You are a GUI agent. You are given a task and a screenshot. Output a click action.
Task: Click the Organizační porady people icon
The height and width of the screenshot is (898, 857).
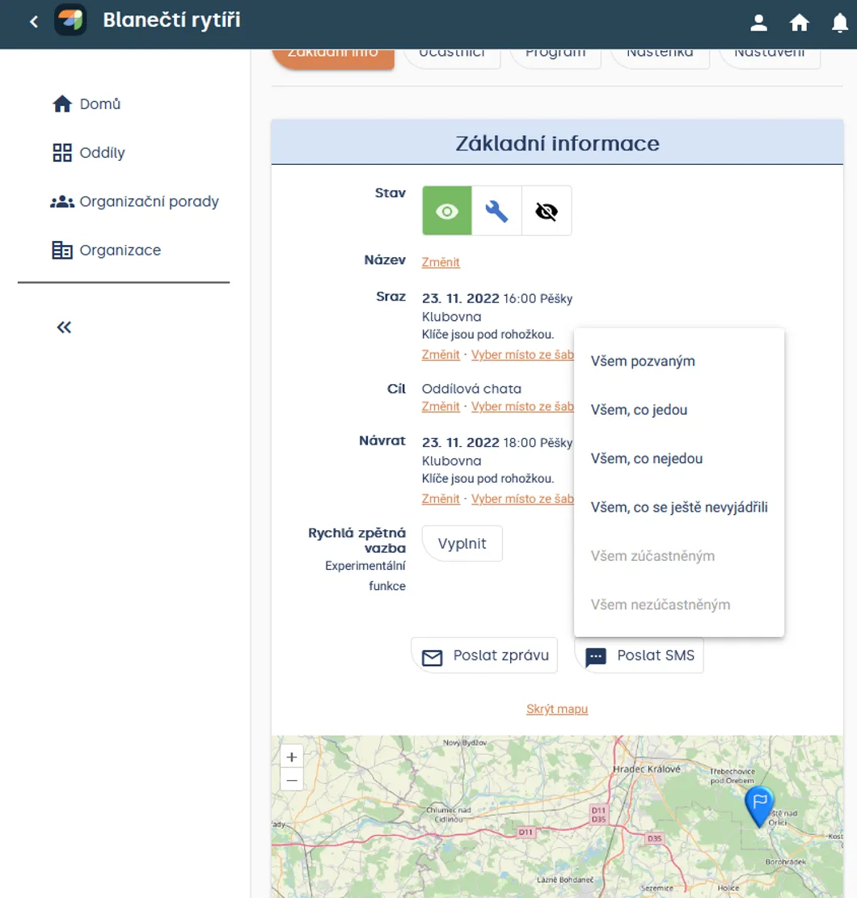coord(62,201)
